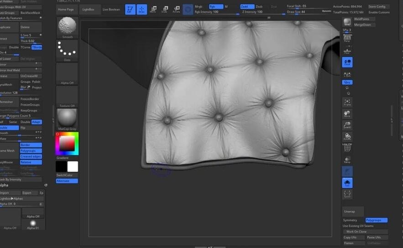
Task: Click the Delete subtool button
Action: click(30, 27)
